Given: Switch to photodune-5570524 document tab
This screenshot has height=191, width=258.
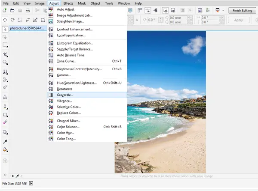Looking at the screenshot, I should pos(27,28).
